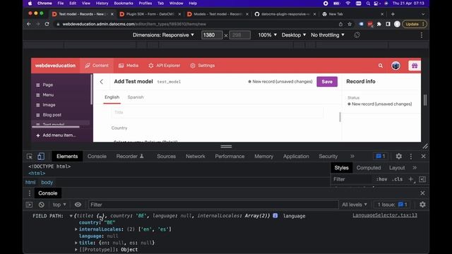Open the Dimensions: Responsive dropdown
This screenshot has width=452, height=254.
click(163, 35)
